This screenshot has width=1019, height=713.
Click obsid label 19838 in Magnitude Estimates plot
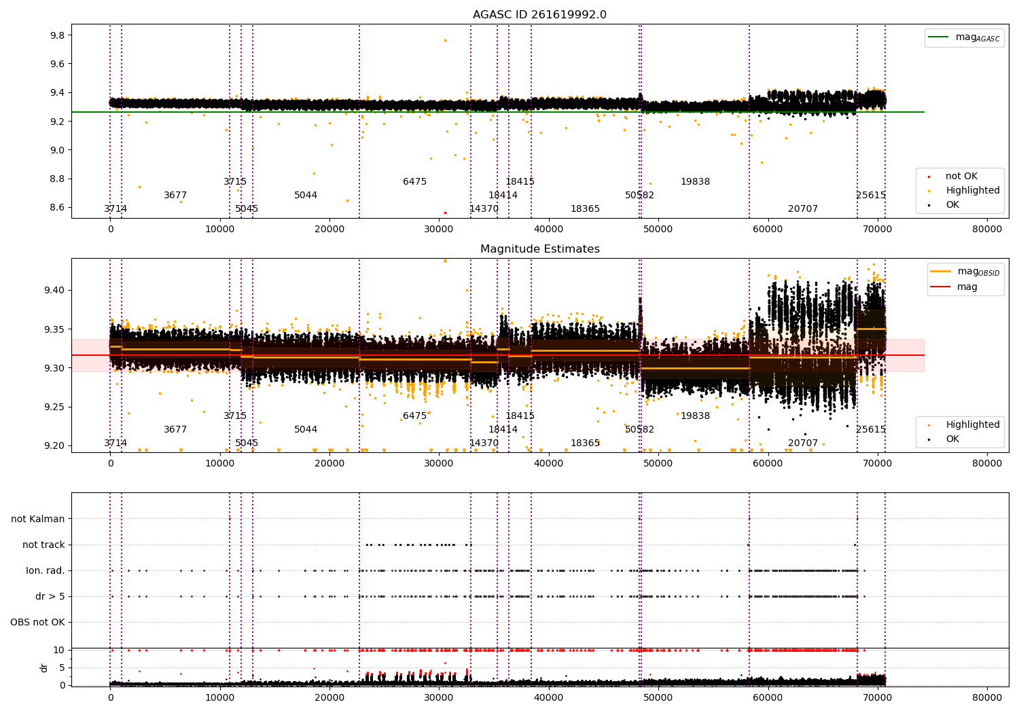[695, 416]
